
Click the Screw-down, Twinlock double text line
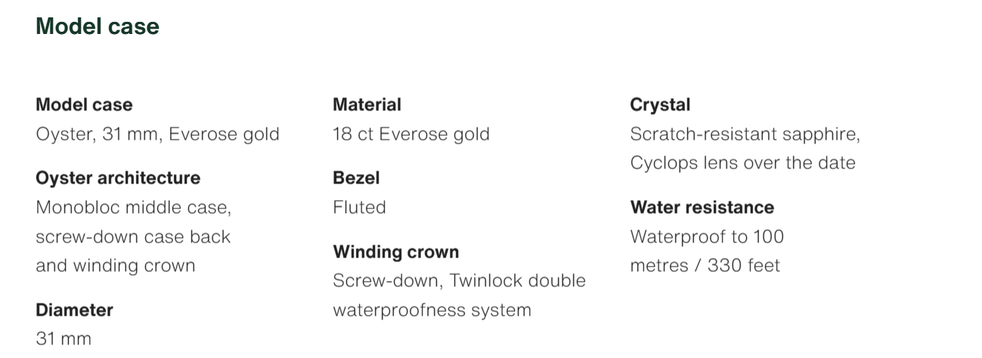[459, 280]
